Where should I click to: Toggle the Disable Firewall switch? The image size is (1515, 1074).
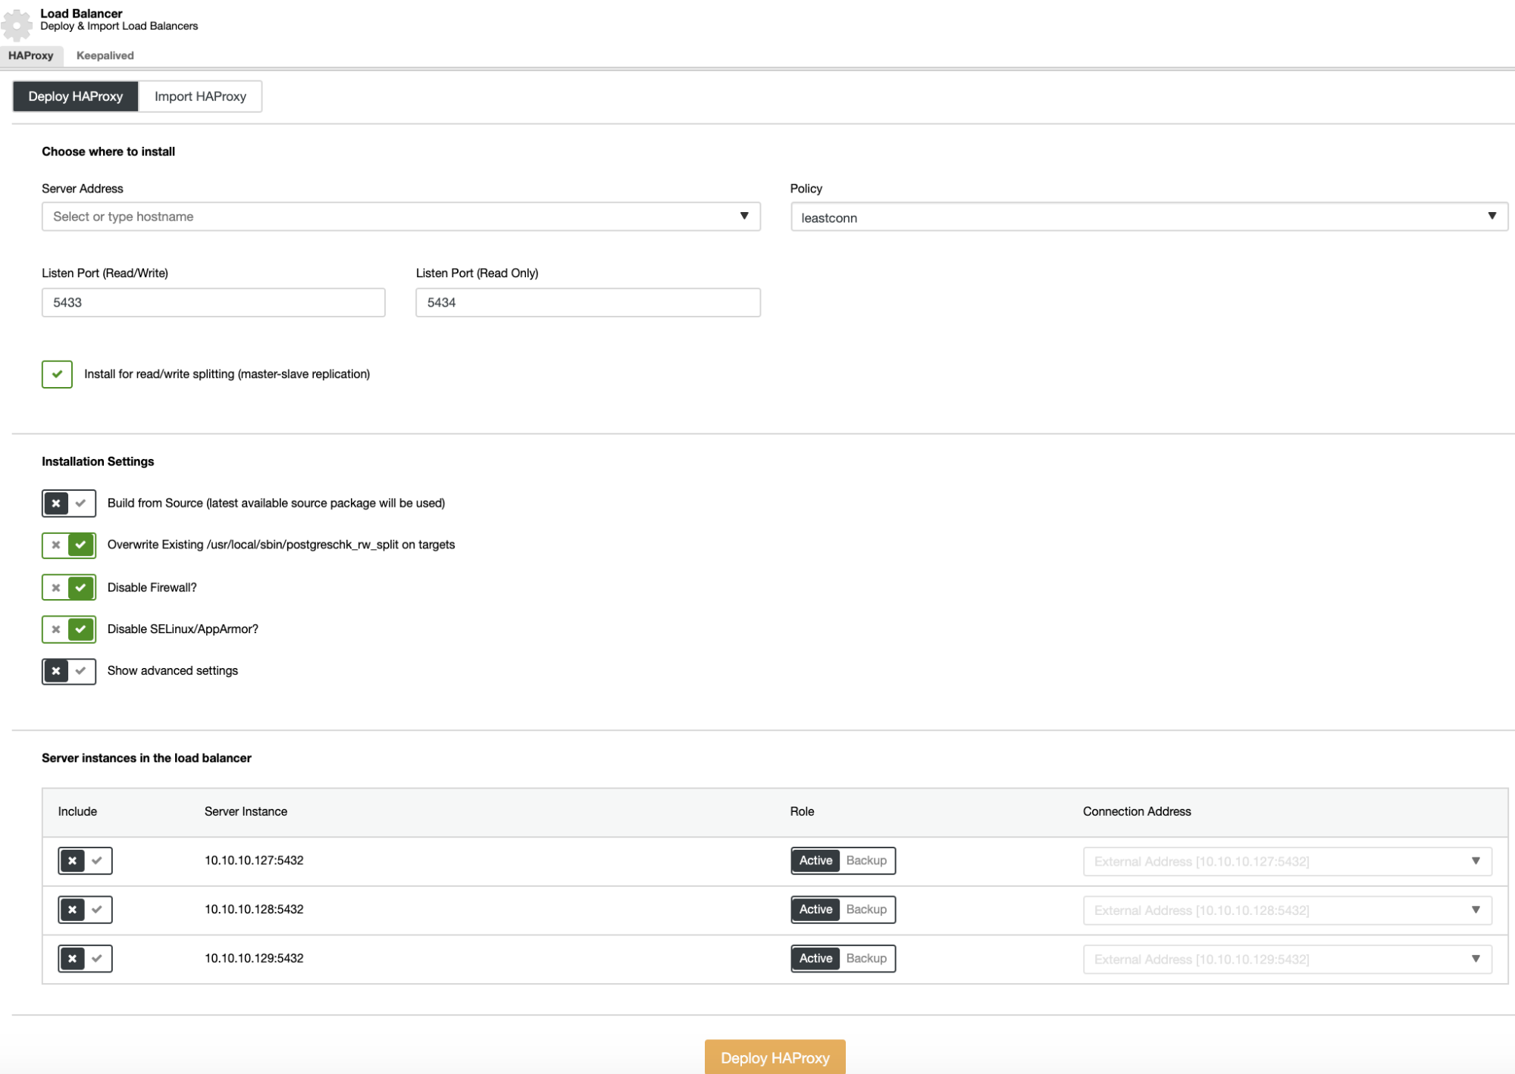69,588
